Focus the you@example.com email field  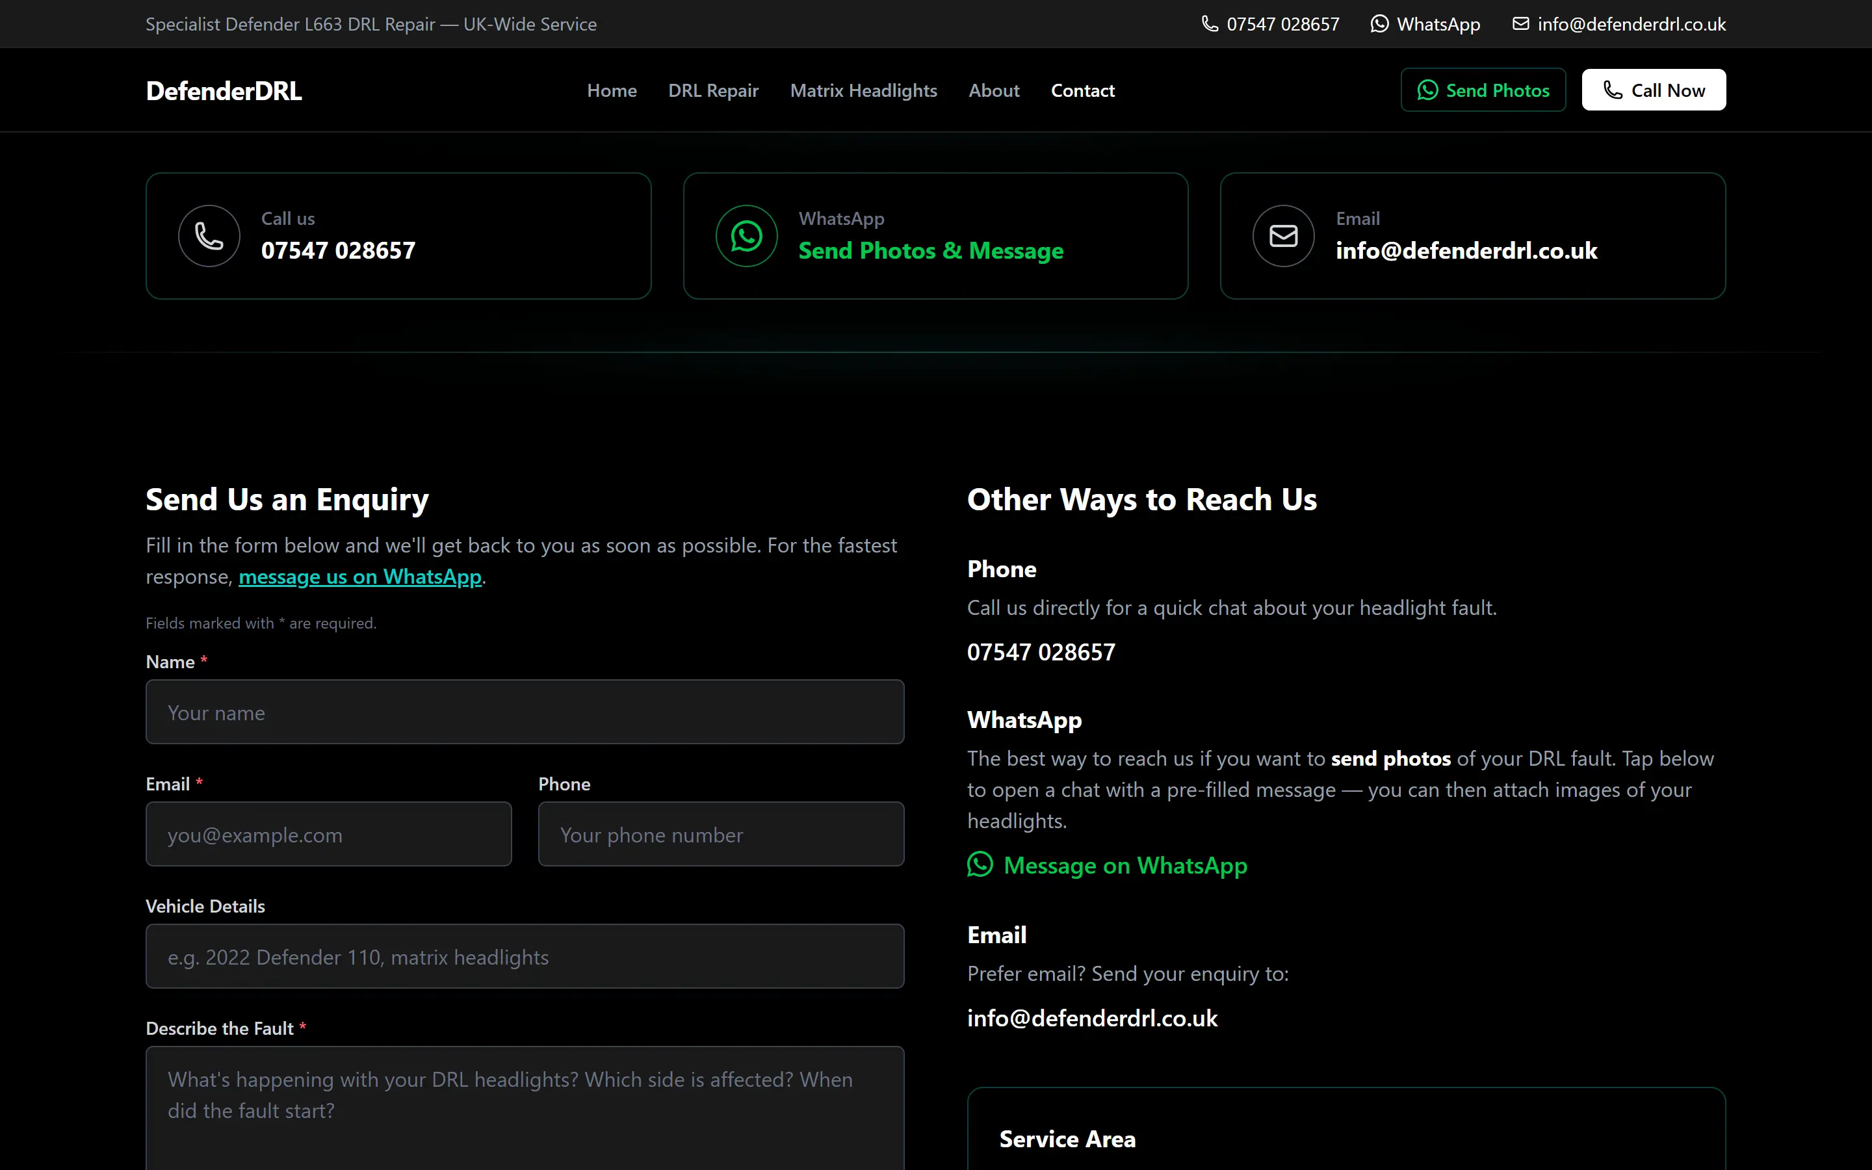pyautogui.click(x=329, y=834)
